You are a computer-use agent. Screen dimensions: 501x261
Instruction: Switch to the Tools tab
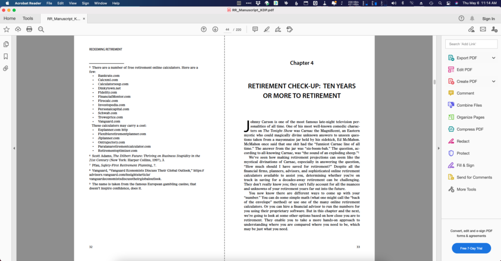28,19
